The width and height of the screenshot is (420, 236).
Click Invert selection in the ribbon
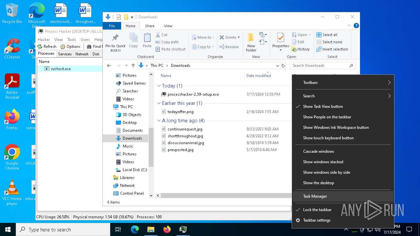[332, 49]
